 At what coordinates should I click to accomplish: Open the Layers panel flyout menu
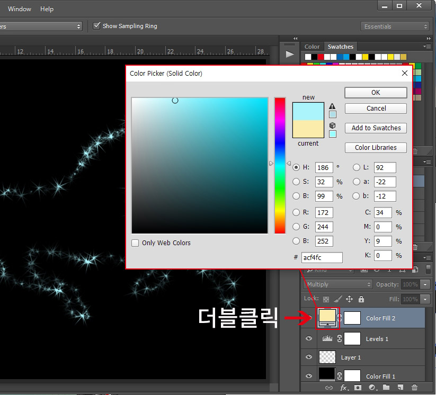[x=427, y=258]
